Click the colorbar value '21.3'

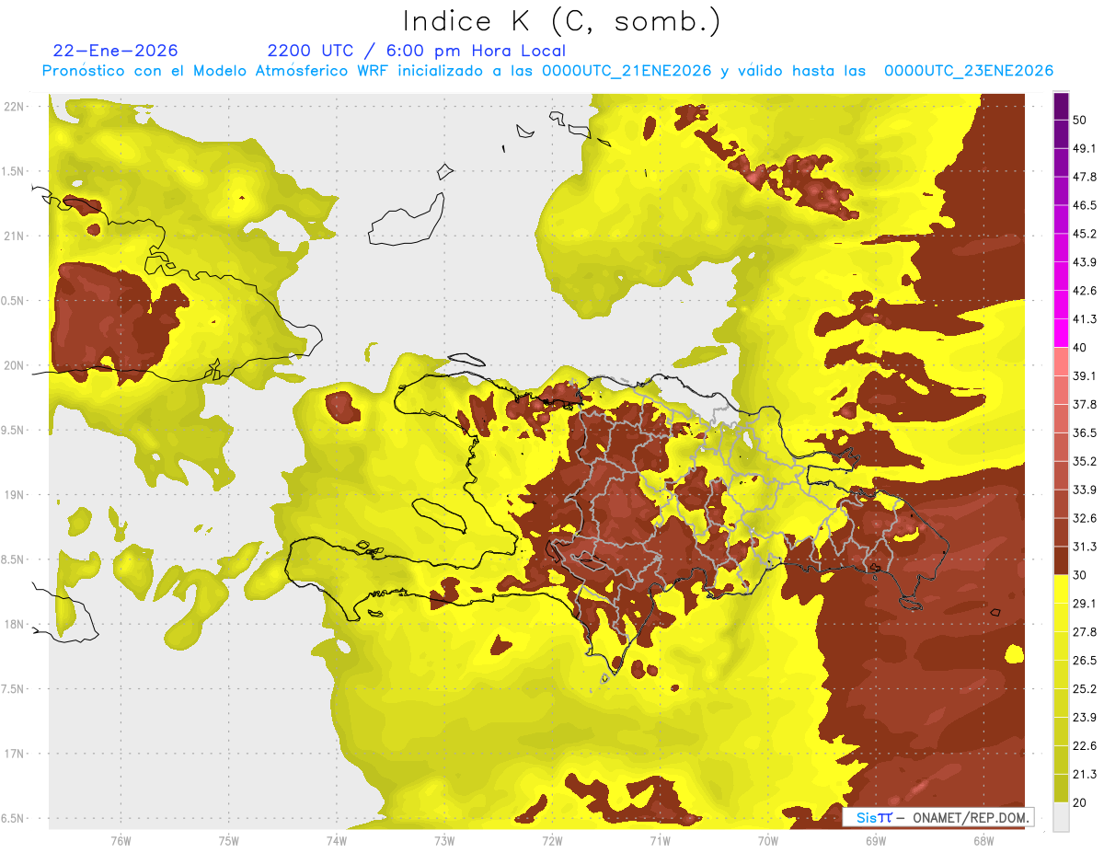[1085, 774]
